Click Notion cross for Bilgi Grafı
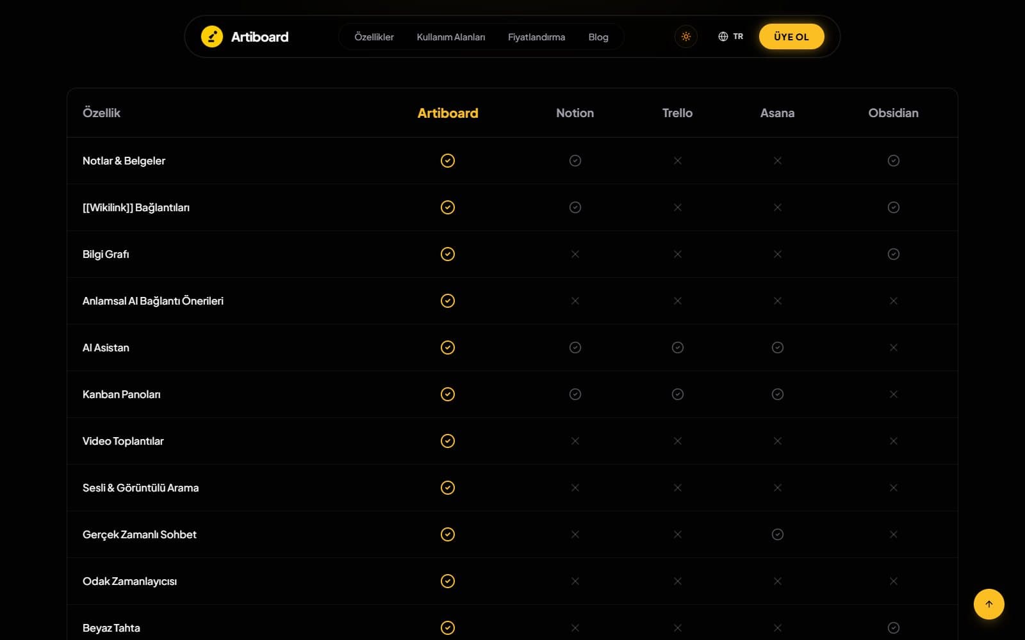This screenshot has height=640, width=1025. pyautogui.click(x=575, y=254)
